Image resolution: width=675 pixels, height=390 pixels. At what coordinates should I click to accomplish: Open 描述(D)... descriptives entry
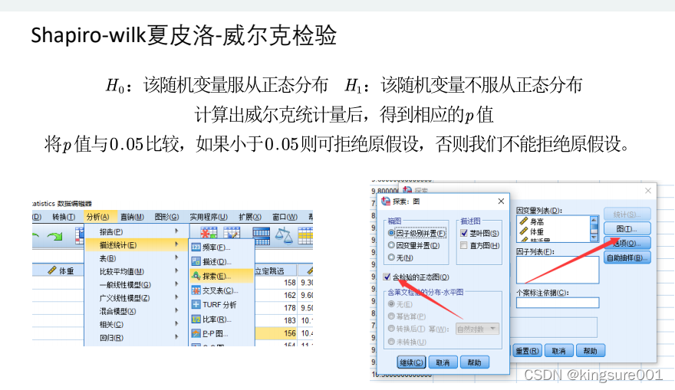[x=221, y=261]
